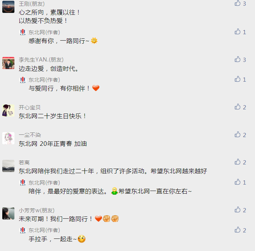Image resolution: width=255 pixels, height=251 pixels.
Task: Like 若离's comment about twenty years
Action: point(238,162)
